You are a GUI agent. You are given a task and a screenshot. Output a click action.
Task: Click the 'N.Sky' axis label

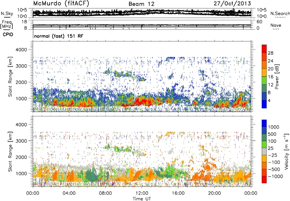(7, 13)
